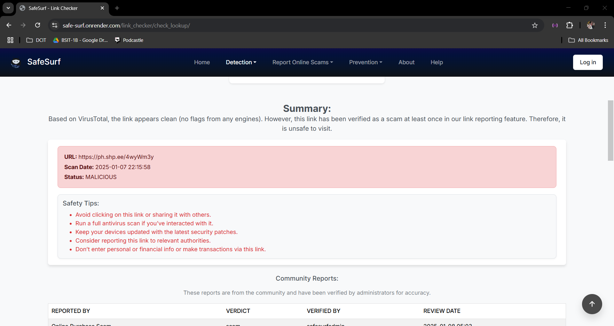This screenshot has height=326, width=614.
Task: Click the Scan Date value
Action: 123,167
